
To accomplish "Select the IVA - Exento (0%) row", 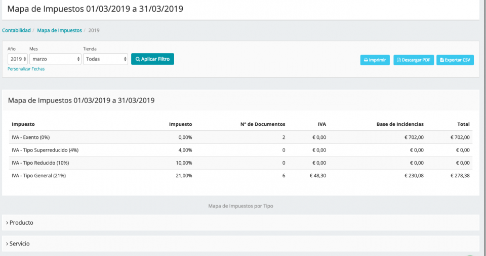I will coord(30,137).
